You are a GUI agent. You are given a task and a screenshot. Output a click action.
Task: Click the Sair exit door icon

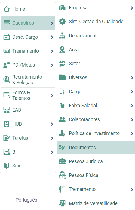pyautogui.click(x=7, y=166)
